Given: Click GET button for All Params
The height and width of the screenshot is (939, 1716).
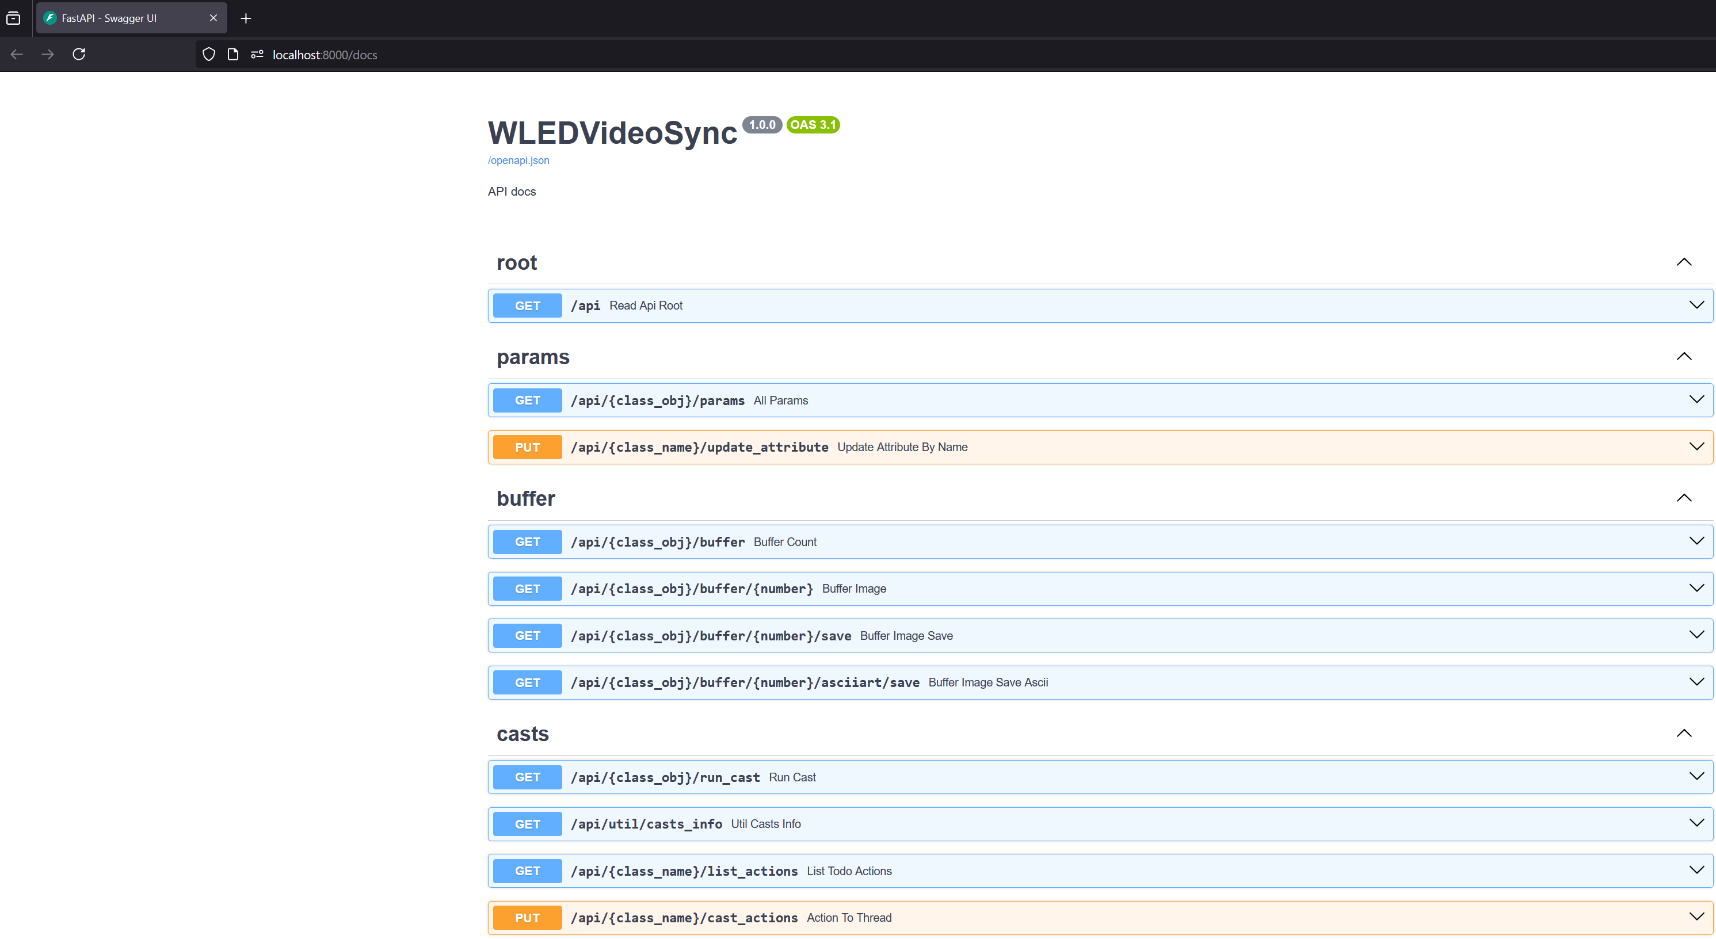Looking at the screenshot, I should 528,400.
